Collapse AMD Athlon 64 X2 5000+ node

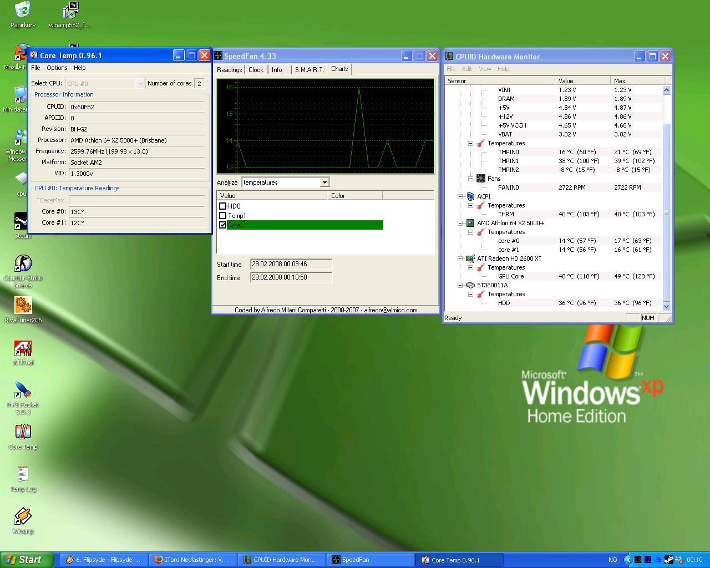pos(460,223)
